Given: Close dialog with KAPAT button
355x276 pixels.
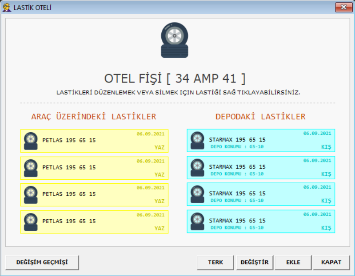Looking at the screenshot, I should (x=331, y=262).
